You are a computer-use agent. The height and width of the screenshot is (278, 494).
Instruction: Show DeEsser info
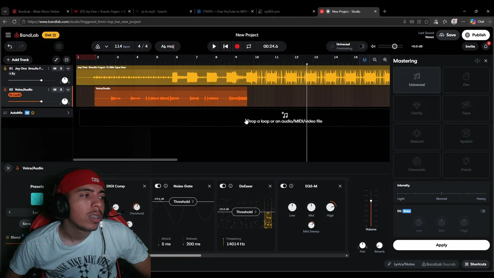pyautogui.click(x=230, y=186)
